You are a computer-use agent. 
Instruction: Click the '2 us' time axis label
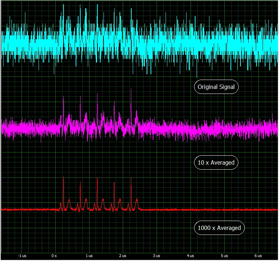pyautogui.click(x=123, y=256)
